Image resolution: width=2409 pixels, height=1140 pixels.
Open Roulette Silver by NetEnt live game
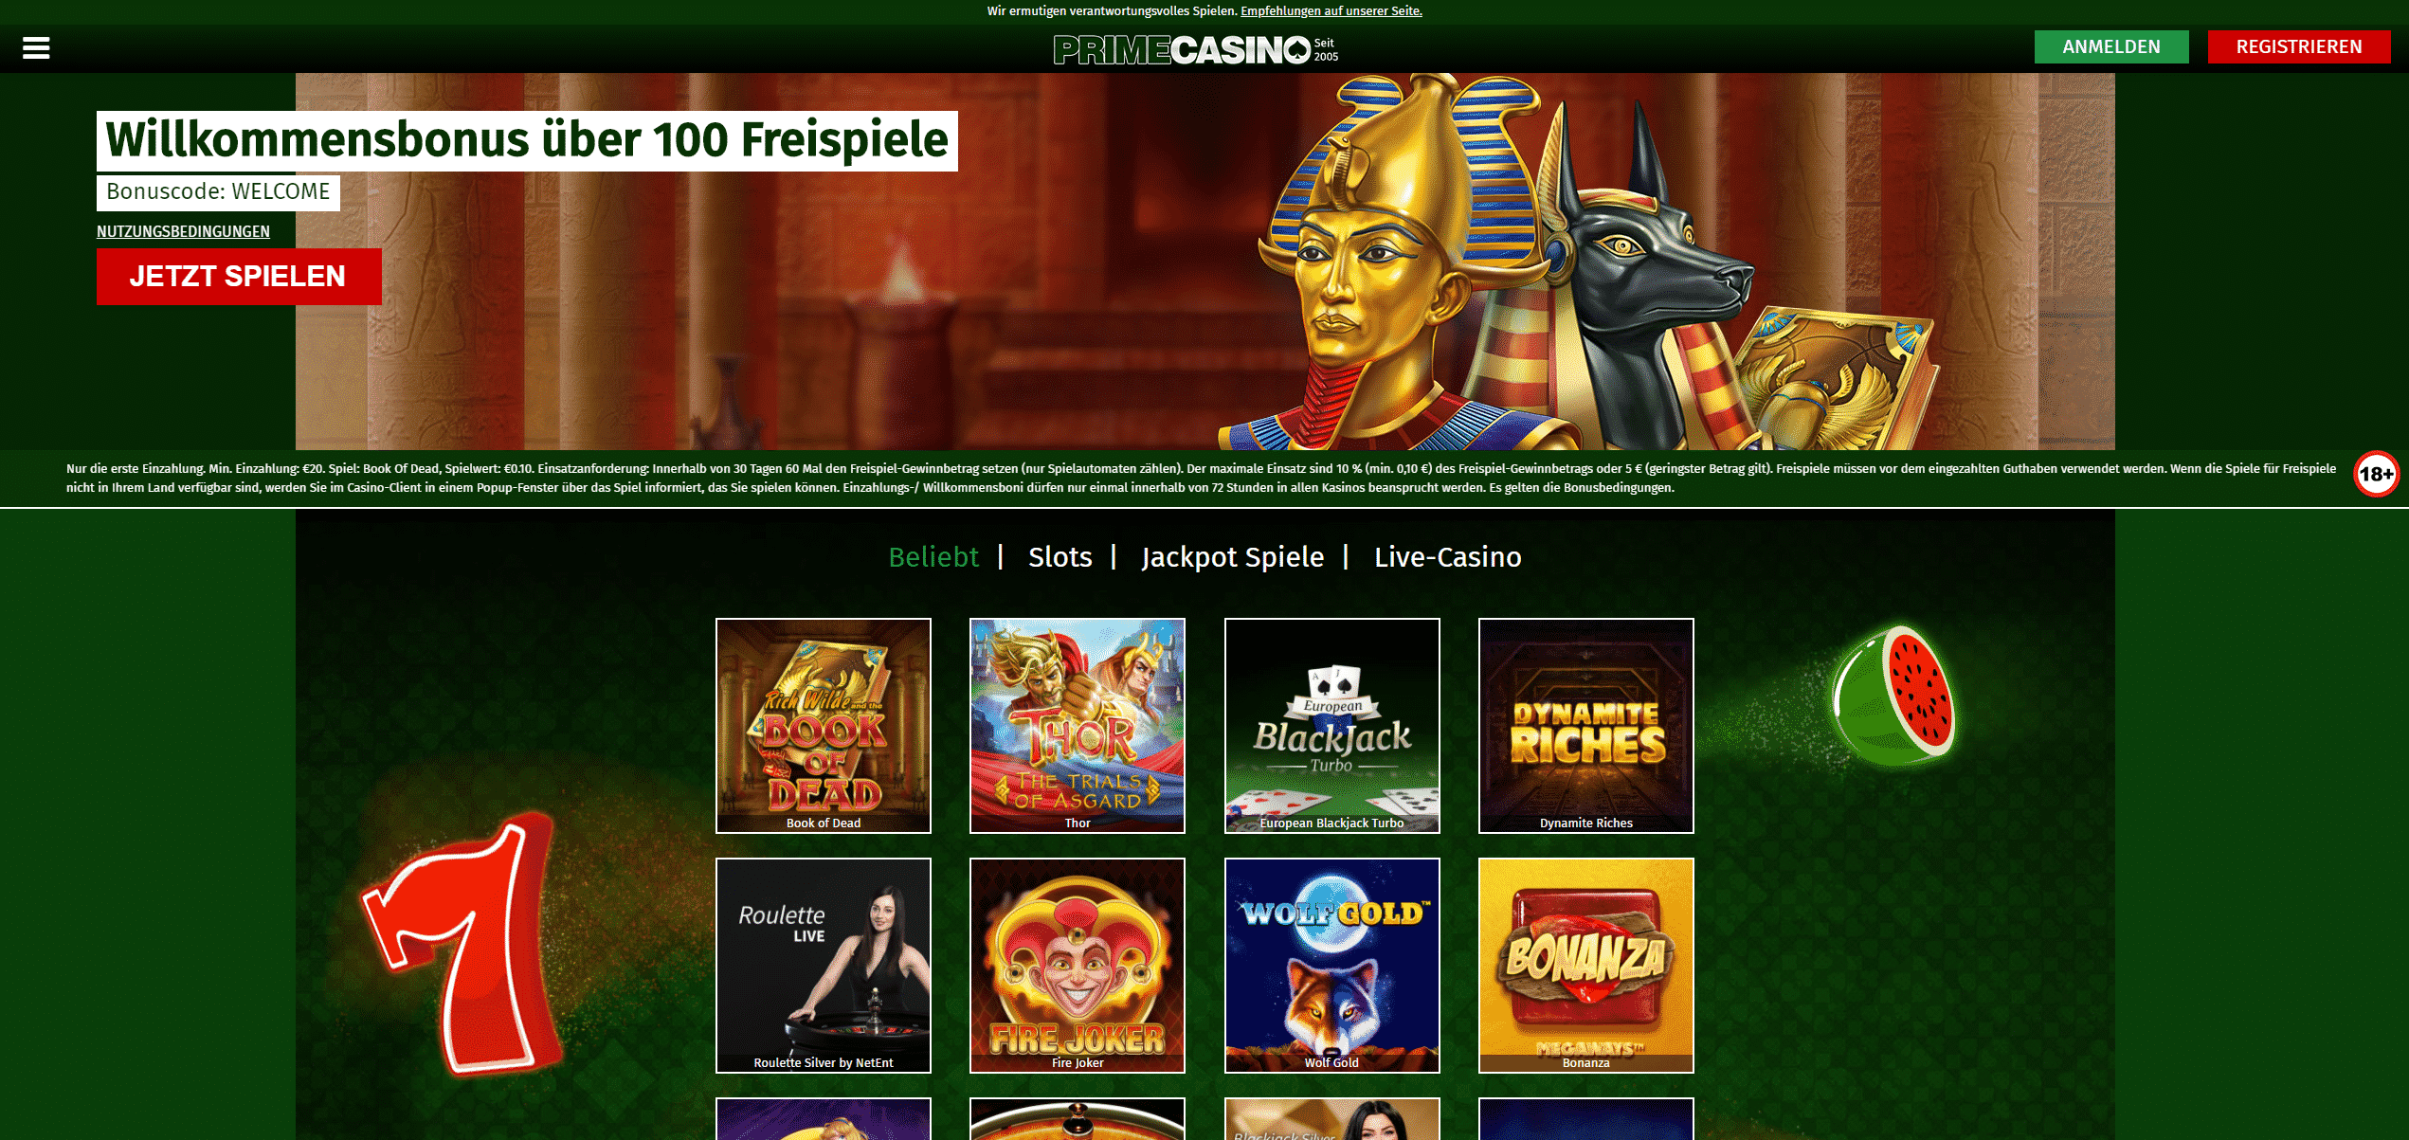[x=824, y=966]
